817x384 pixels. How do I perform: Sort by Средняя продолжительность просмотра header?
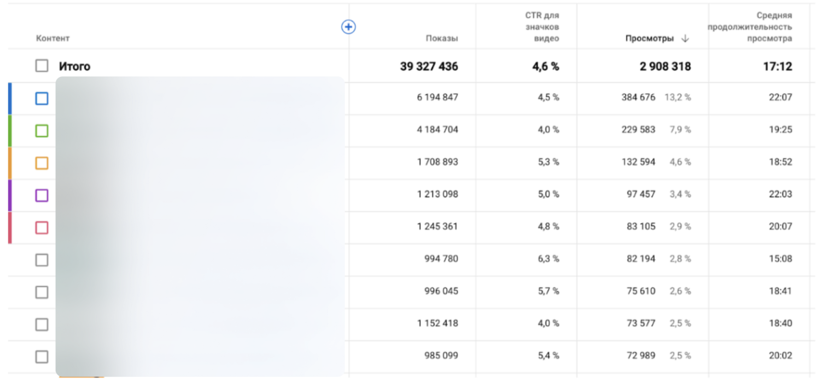749,27
